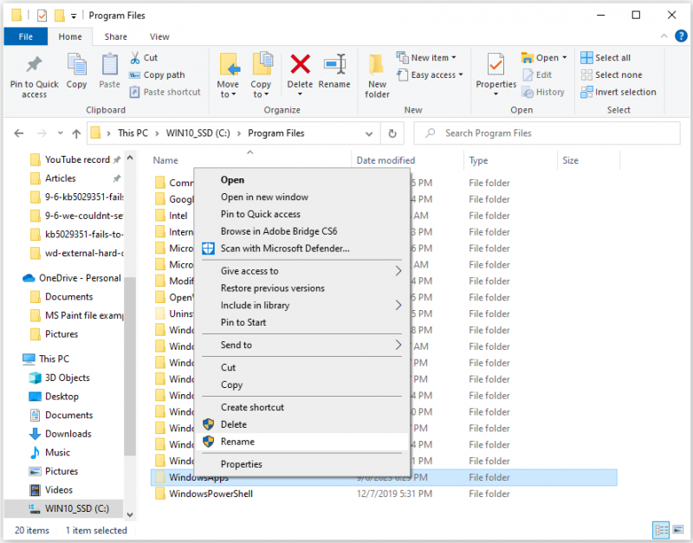693x543 pixels.
Task: Choose Create shortcut in context menu
Action: (x=302, y=407)
